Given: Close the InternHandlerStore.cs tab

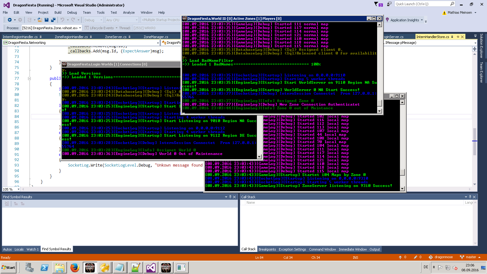Looking at the screenshot, I should pyautogui.click(x=462, y=37).
